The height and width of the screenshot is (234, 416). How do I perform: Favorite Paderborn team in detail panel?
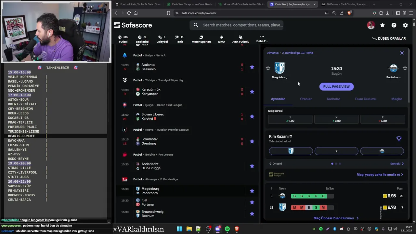(x=405, y=68)
